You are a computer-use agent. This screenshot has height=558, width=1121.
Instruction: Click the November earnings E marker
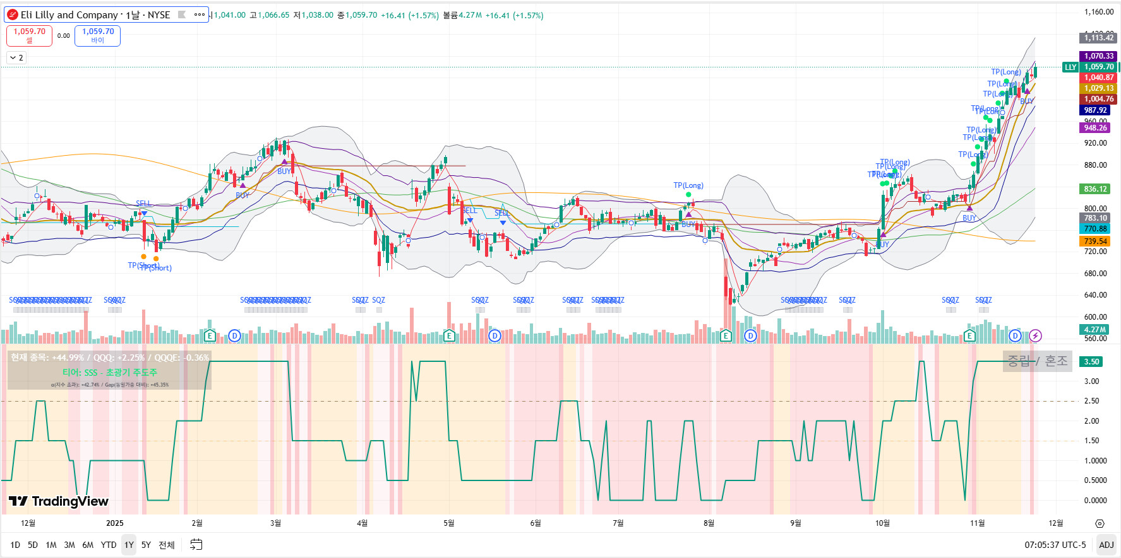(969, 336)
